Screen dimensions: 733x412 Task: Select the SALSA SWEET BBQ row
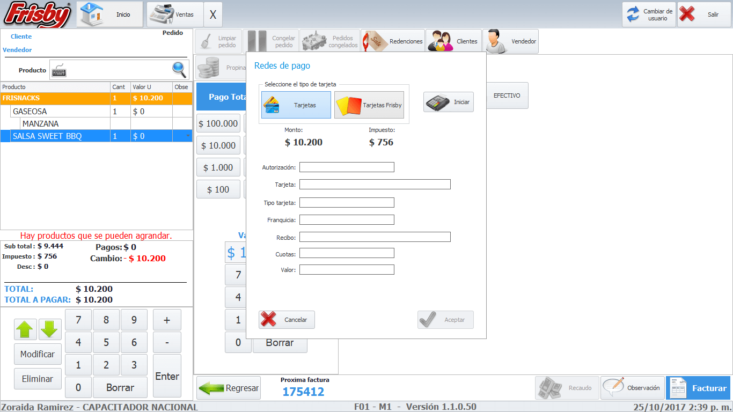pos(96,136)
